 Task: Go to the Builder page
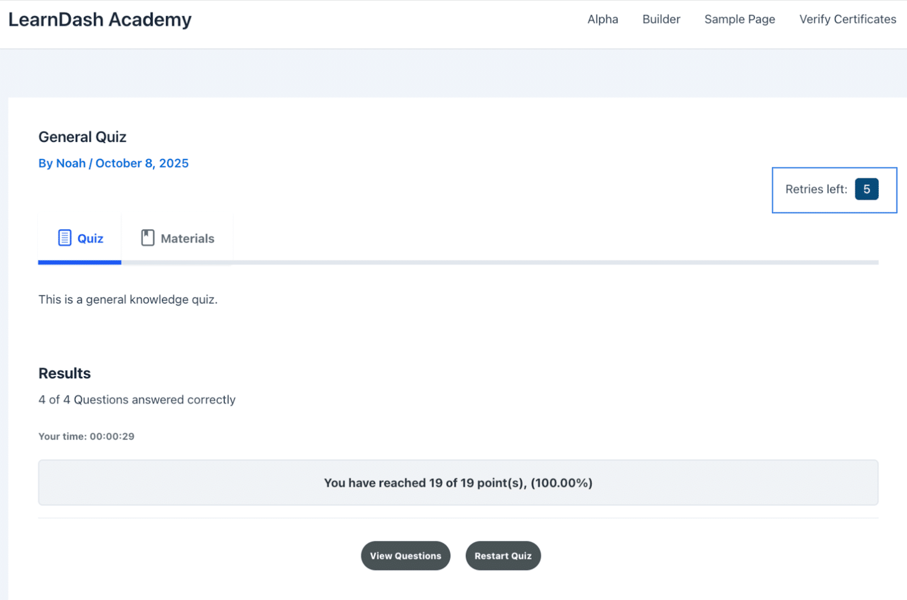661,19
